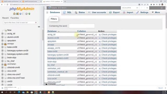Clear the sidebar filter with X

[36, 23]
